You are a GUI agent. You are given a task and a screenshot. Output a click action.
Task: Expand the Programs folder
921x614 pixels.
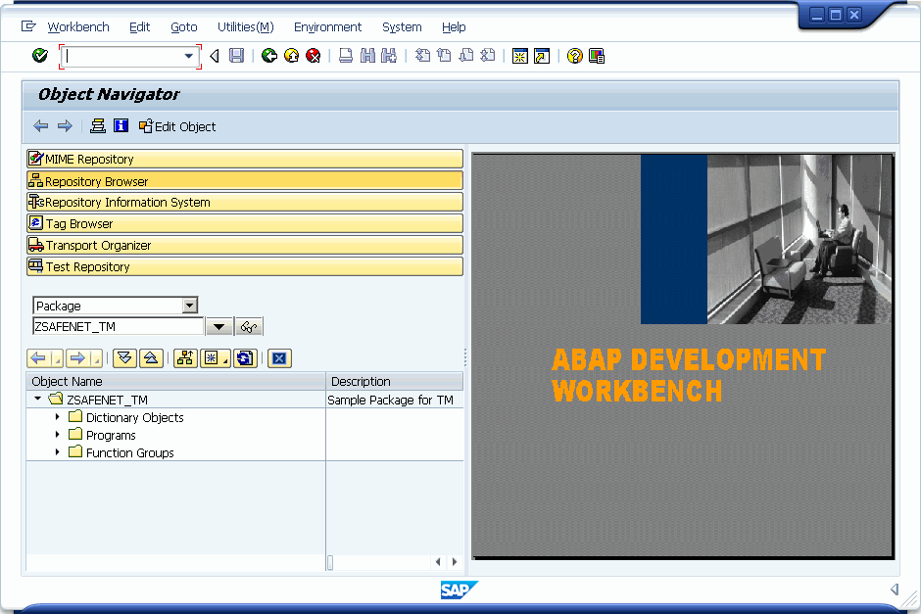coord(58,435)
